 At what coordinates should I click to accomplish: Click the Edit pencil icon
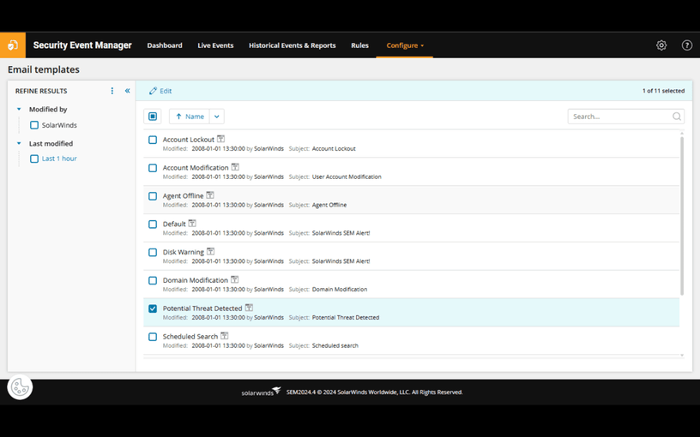point(153,91)
